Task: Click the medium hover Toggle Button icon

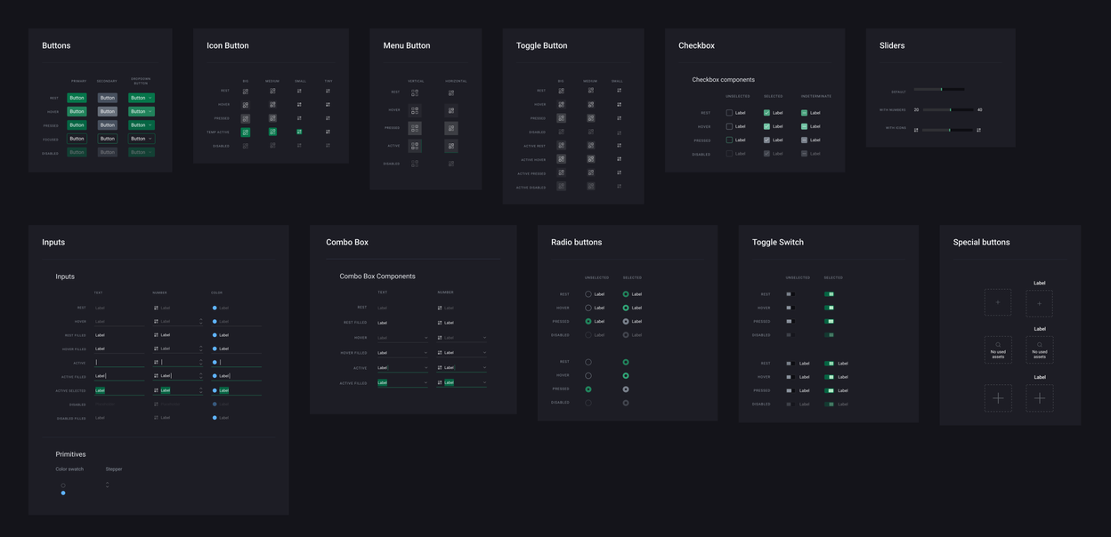Action: click(590, 104)
